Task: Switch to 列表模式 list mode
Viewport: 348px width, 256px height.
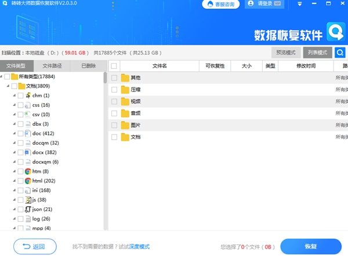Action: point(317,53)
